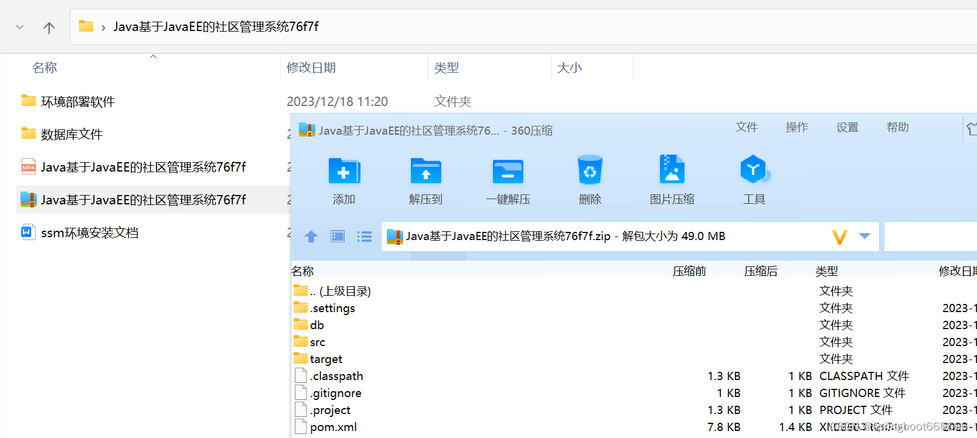This screenshot has width=977, height=438.
Task: Switch to list view in 360压缩
Action: click(365, 237)
